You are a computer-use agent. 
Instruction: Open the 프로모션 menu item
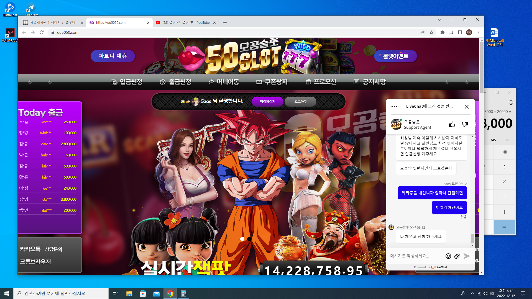tap(321, 82)
